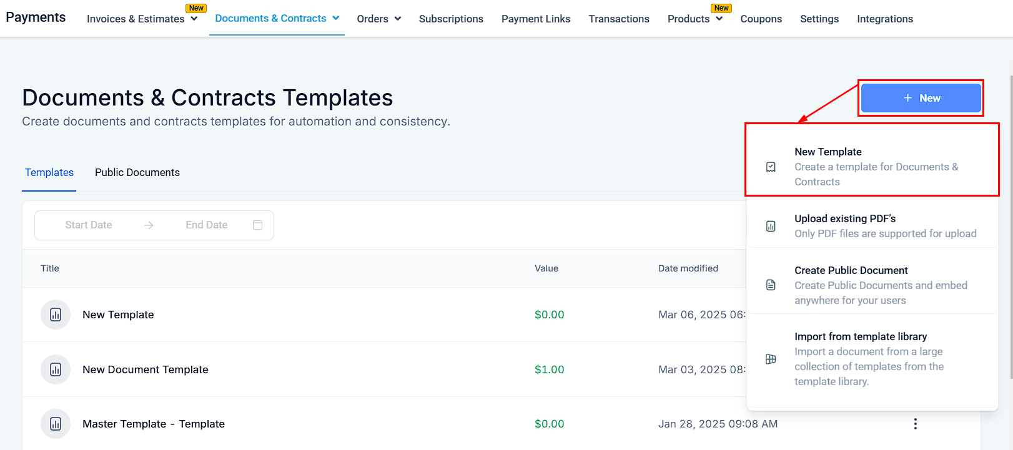Image resolution: width=1013 pixels, height=450 pixels.
Task: Click the $1.00 value cell
Action: tap(550, 369)
